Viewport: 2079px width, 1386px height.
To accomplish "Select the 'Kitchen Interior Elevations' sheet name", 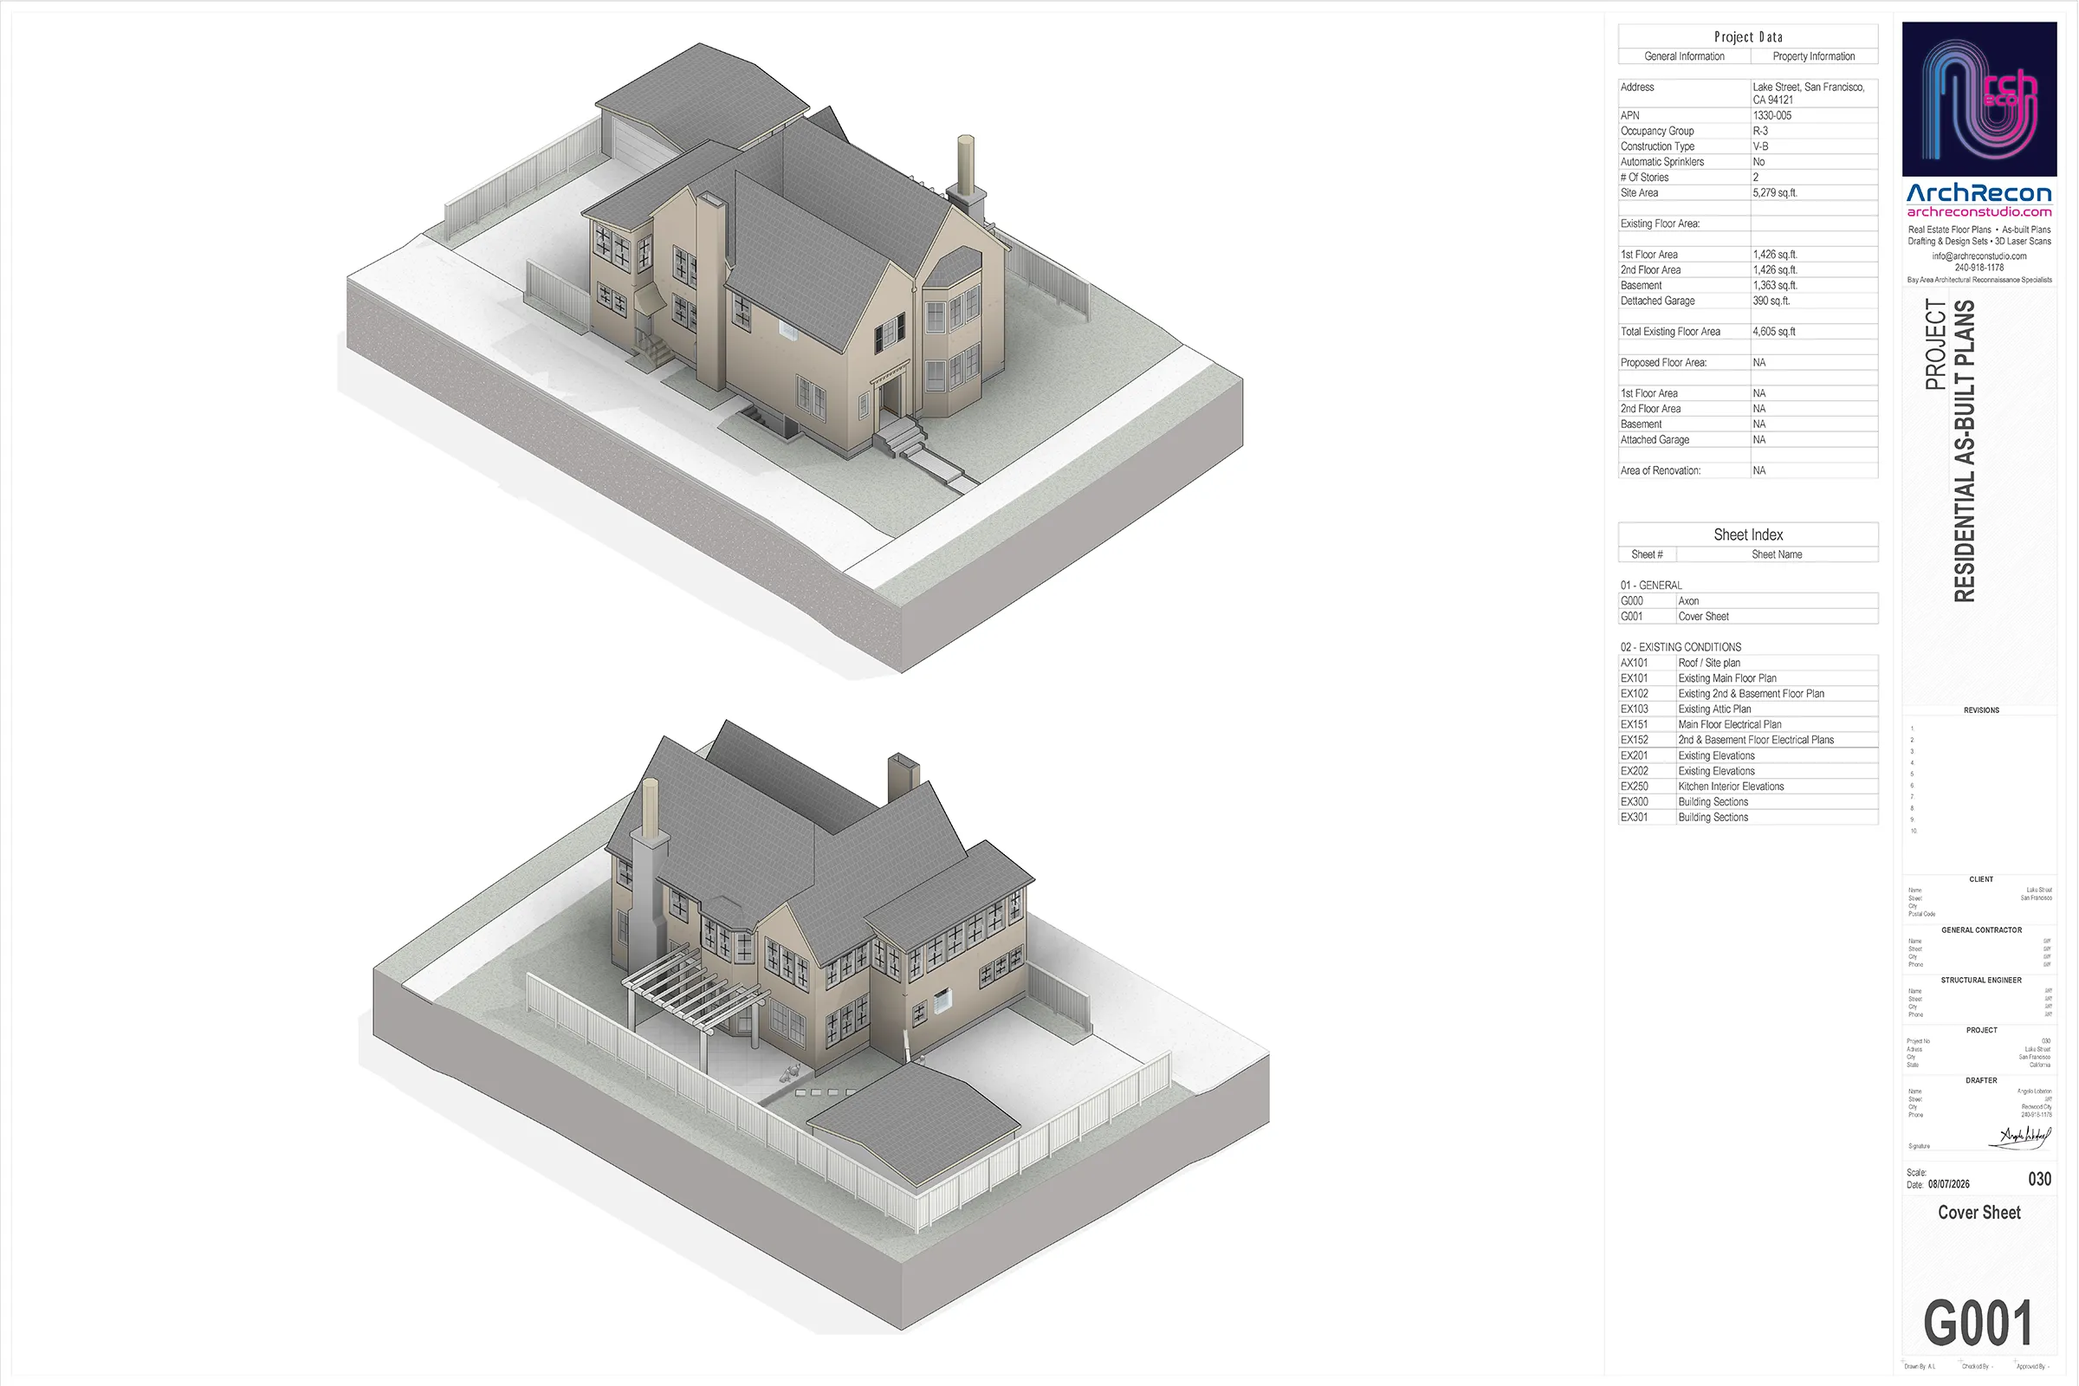I will [1731, 787].
